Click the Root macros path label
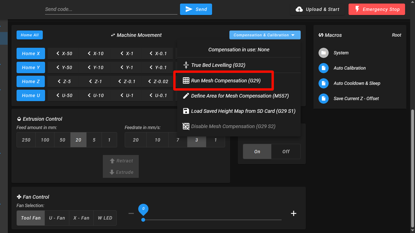415x233 pixels. point(396,35)
